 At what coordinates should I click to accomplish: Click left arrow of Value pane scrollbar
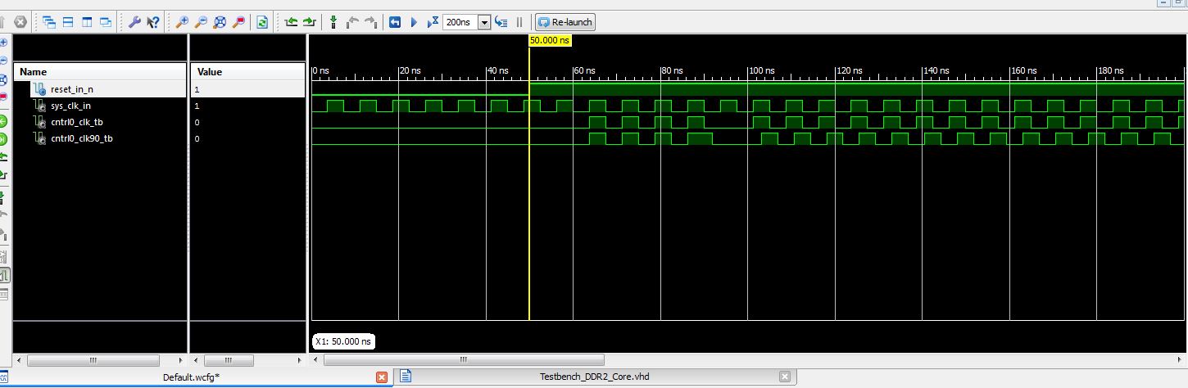197,360
